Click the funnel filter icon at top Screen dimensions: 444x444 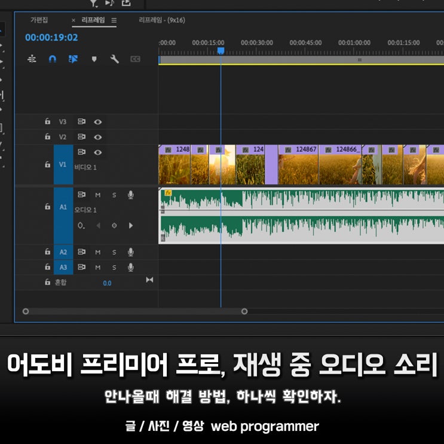pyautogui.click(x=93, y=4)
